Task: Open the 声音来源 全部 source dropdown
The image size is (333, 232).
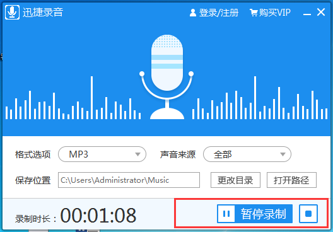Action: point(247,154)
